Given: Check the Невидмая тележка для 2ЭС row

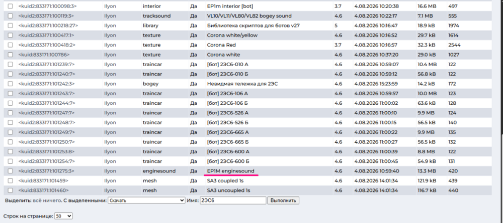Looking at the screenshot, I should click(10, 84).
